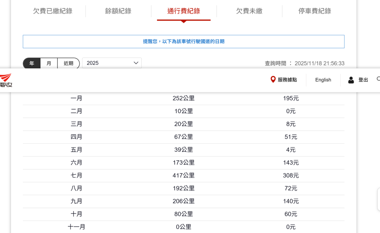Select the 通行費紀錄 tab

tap(184, 11)
